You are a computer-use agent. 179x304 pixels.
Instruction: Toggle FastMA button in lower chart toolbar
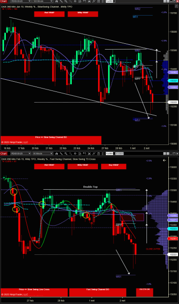point(110,154)
